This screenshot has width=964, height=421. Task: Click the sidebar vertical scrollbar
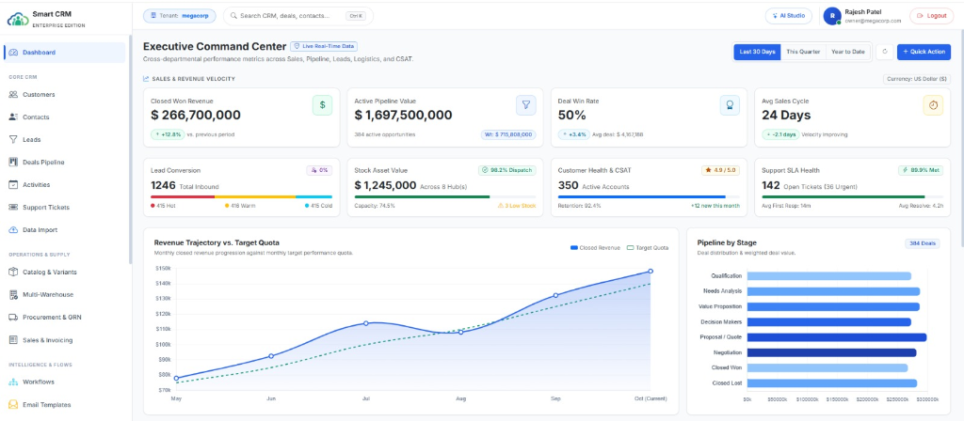[x=130, y=149]
